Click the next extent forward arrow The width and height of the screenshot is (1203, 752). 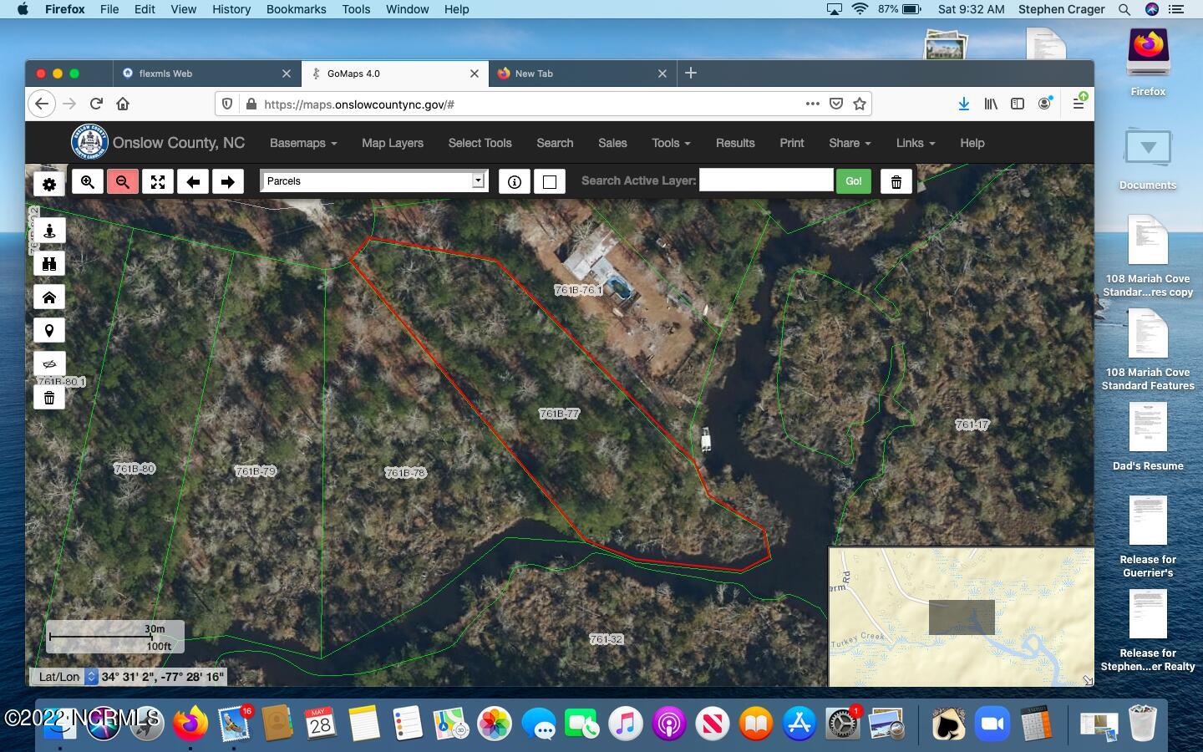[x=228, y=181]
